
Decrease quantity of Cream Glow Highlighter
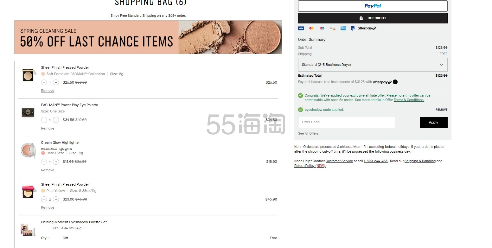[x=44, y=162]
